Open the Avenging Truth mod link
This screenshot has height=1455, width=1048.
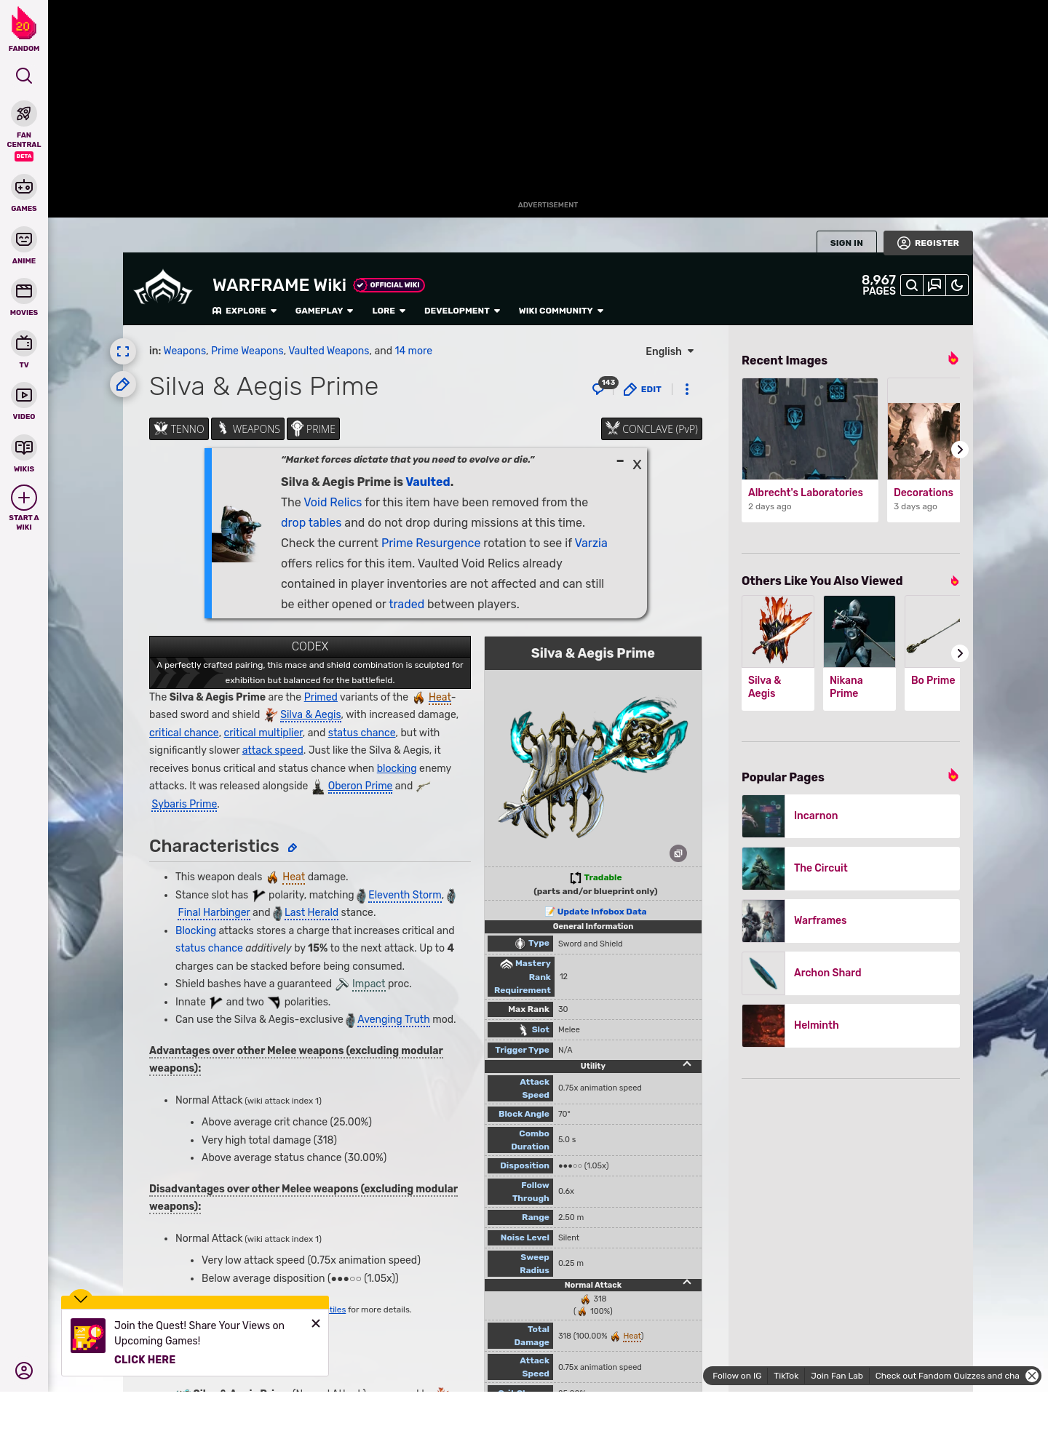393,1019
